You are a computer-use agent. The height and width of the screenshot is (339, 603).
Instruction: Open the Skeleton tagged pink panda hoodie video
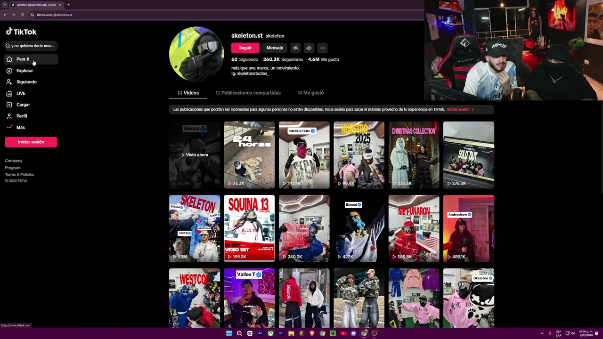point(469,298)
